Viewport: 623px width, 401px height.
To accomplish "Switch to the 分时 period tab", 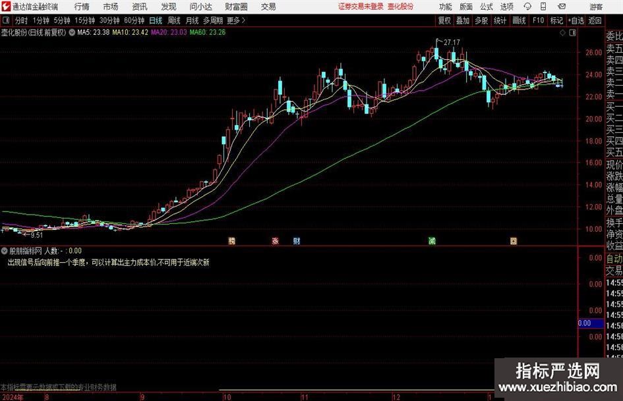I will tap(21, 20).
